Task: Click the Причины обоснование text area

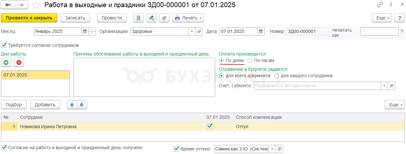Action: click(144, 77)
